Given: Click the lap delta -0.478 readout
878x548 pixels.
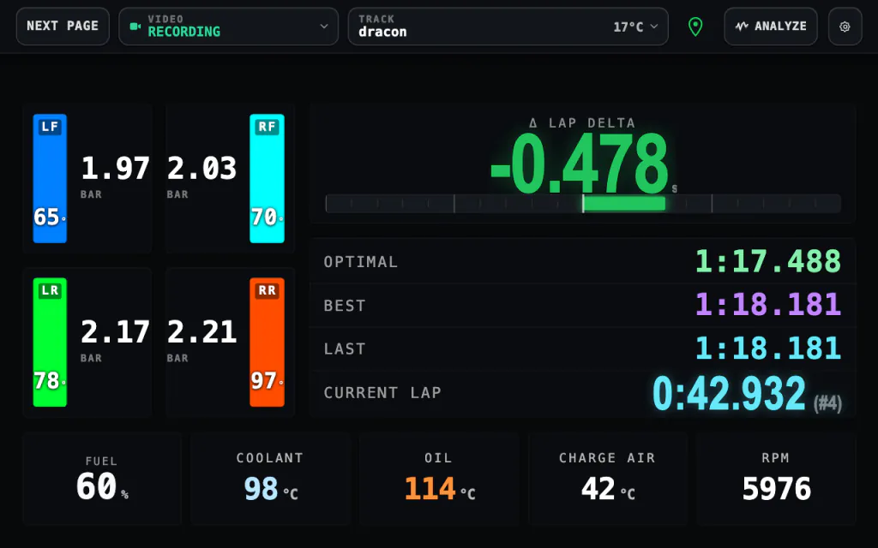Looking at the screenshot, I should (580, 165).
